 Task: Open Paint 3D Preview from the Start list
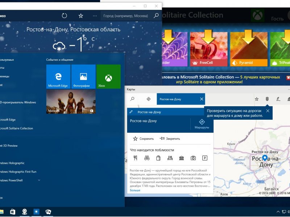click(x=9, y=146)
